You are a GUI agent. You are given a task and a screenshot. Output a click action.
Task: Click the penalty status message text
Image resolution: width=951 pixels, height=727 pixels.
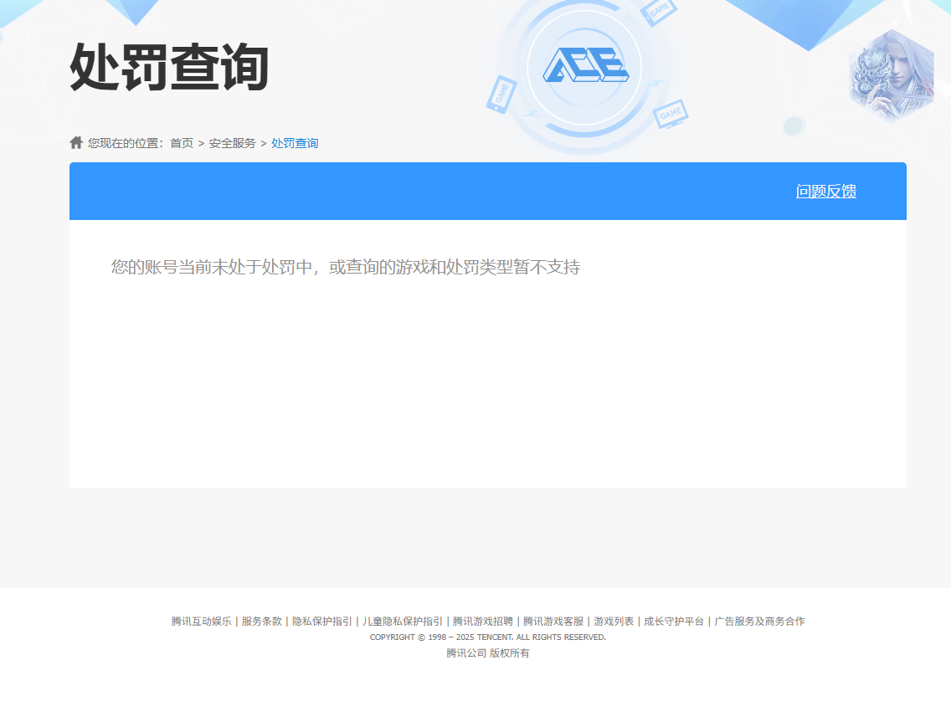pos(346,268)
